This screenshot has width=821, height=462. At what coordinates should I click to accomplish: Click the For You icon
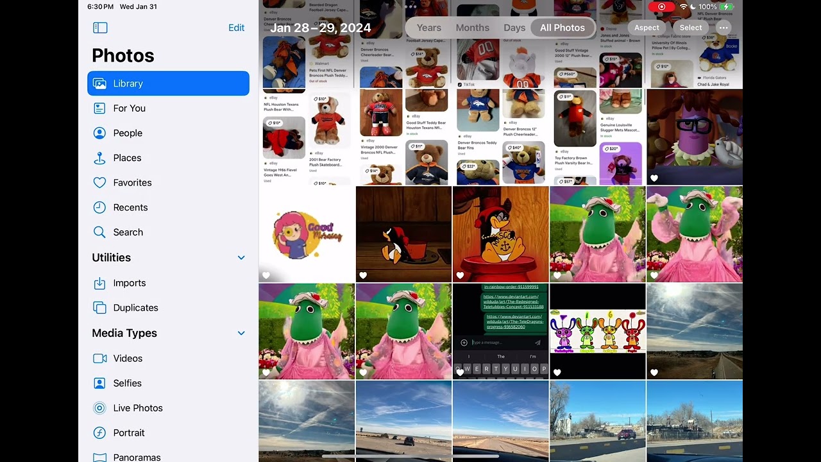tap(99, 108)
